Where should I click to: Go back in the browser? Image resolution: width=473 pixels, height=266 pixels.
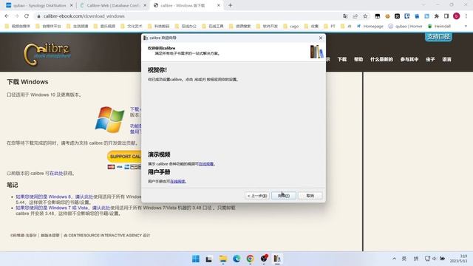click(7, 16)
